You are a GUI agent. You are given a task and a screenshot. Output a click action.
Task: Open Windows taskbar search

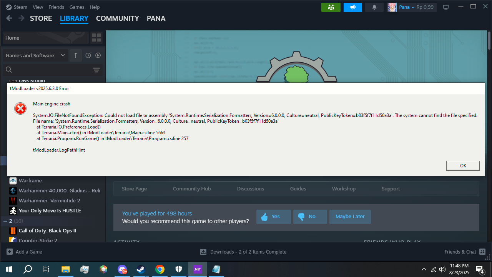coord(28,269)
